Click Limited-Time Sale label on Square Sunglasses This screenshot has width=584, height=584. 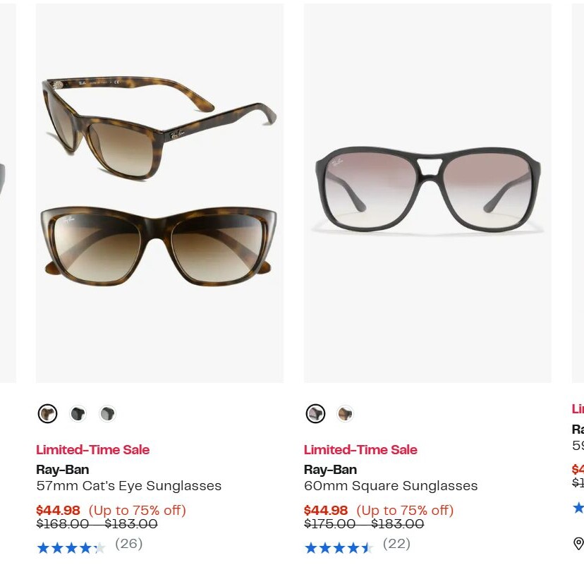[360, 450]
